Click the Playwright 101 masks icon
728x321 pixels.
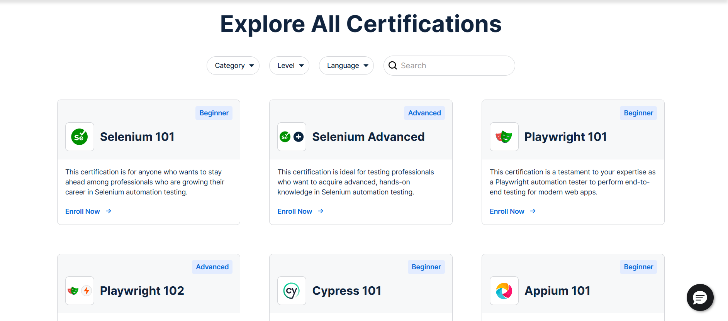[x=504, y=137]
